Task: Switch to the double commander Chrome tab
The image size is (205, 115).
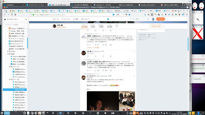Action: click(148, 5)
